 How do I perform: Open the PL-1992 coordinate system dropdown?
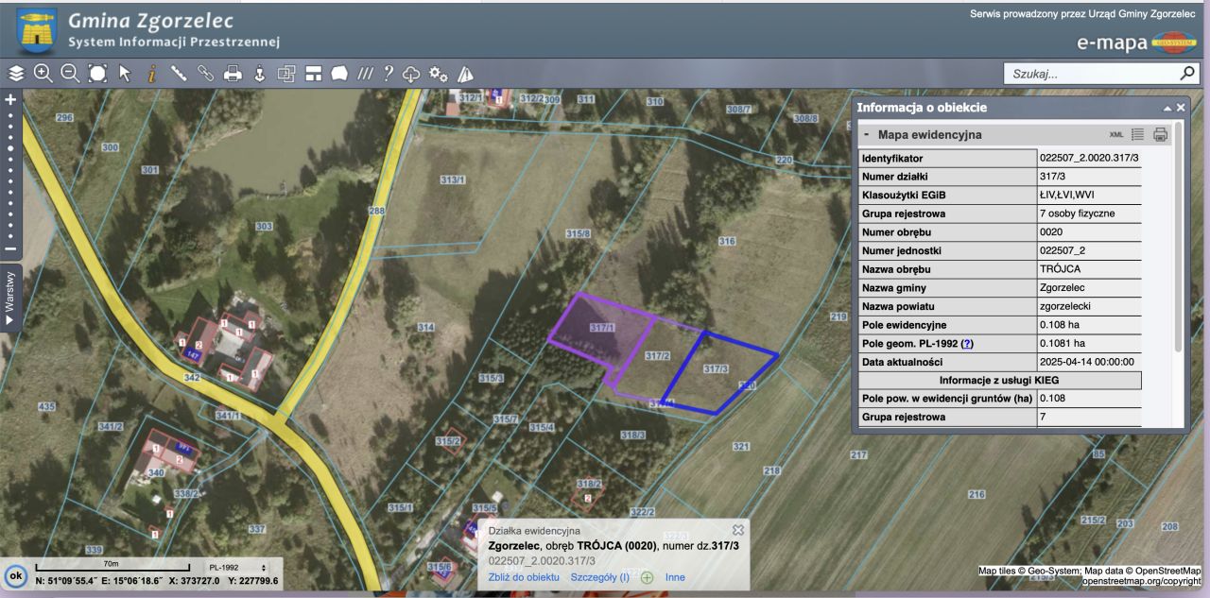tap(238, 568)
